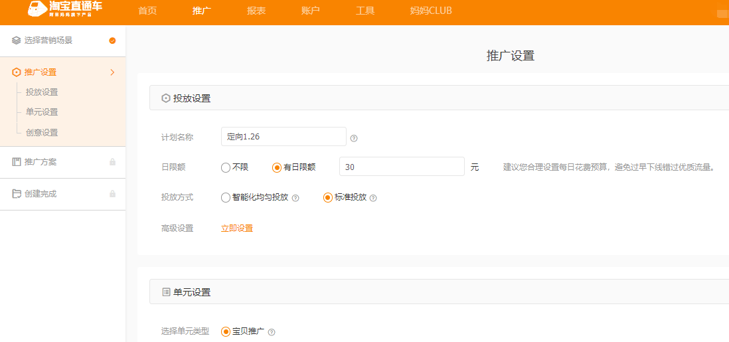Click help icon beside 标准投放
Viewport: 729px width, 342px height.
(373, 198)
